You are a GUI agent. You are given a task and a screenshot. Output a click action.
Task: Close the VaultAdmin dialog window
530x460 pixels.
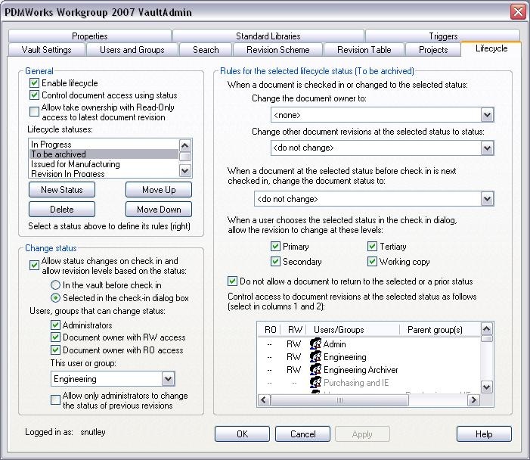[x=518, y=11]
